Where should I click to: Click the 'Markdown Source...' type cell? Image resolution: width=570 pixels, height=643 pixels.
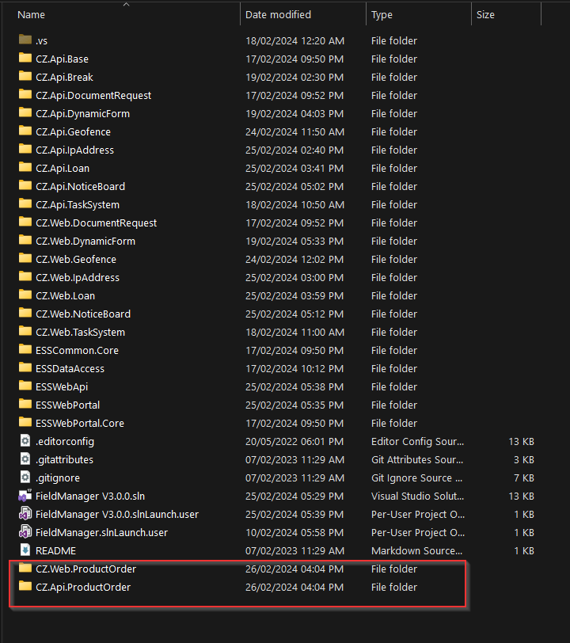tap(416, 550)
